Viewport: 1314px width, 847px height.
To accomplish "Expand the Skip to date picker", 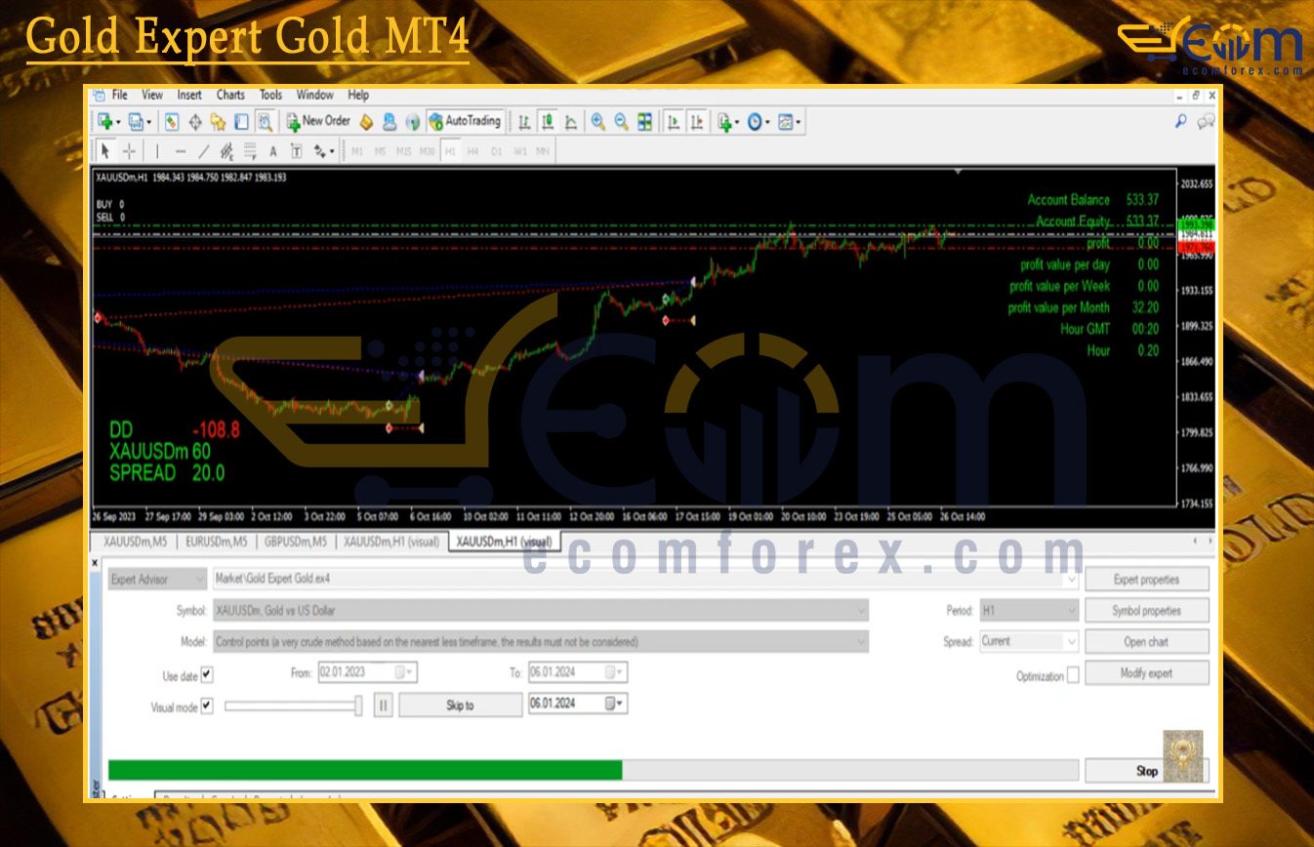I will click(x=617, y=705).
